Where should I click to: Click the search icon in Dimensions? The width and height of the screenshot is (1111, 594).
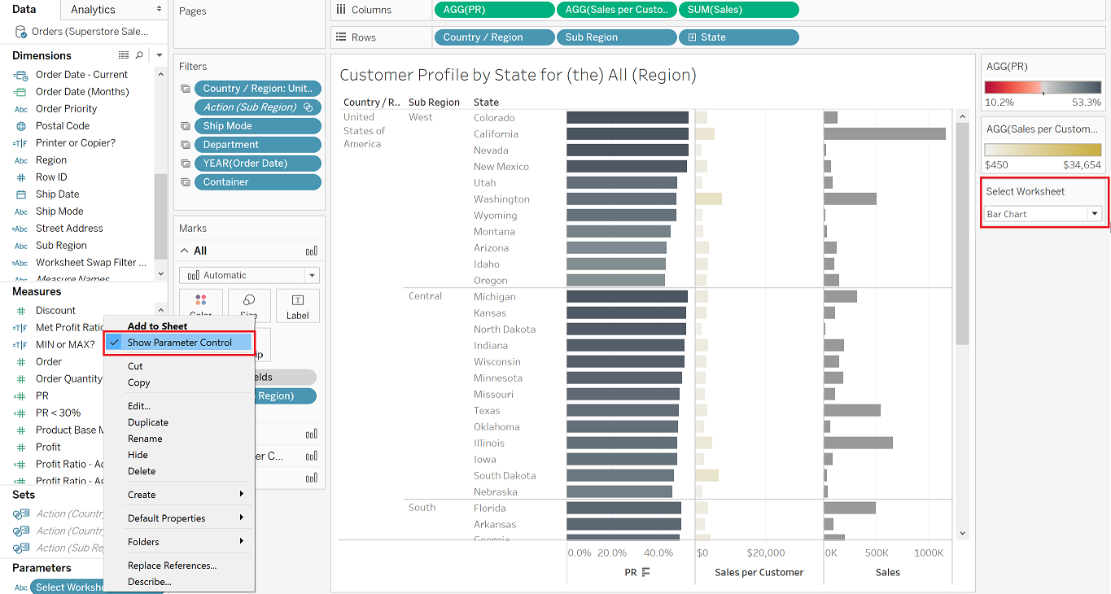tap(139, 55)
